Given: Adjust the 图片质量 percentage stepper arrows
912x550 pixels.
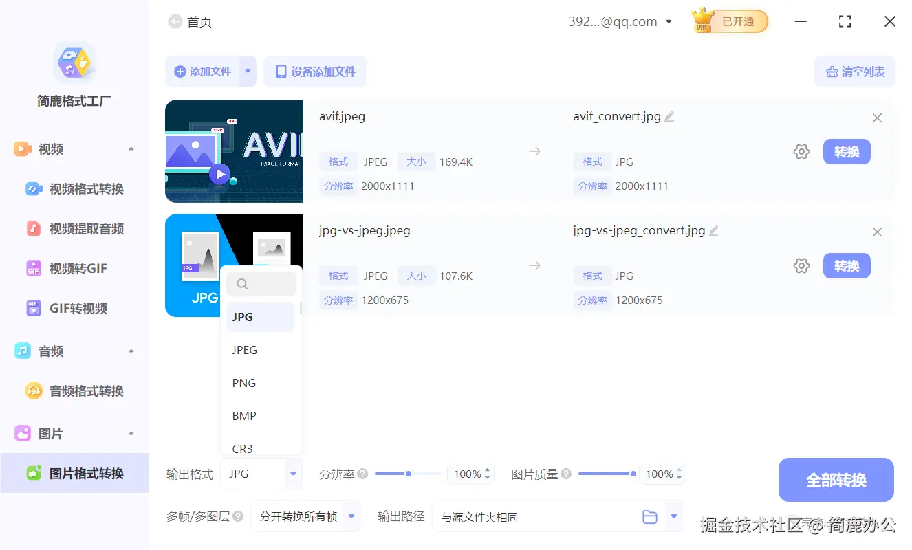Looking at the screenshot, I should 680,474.
